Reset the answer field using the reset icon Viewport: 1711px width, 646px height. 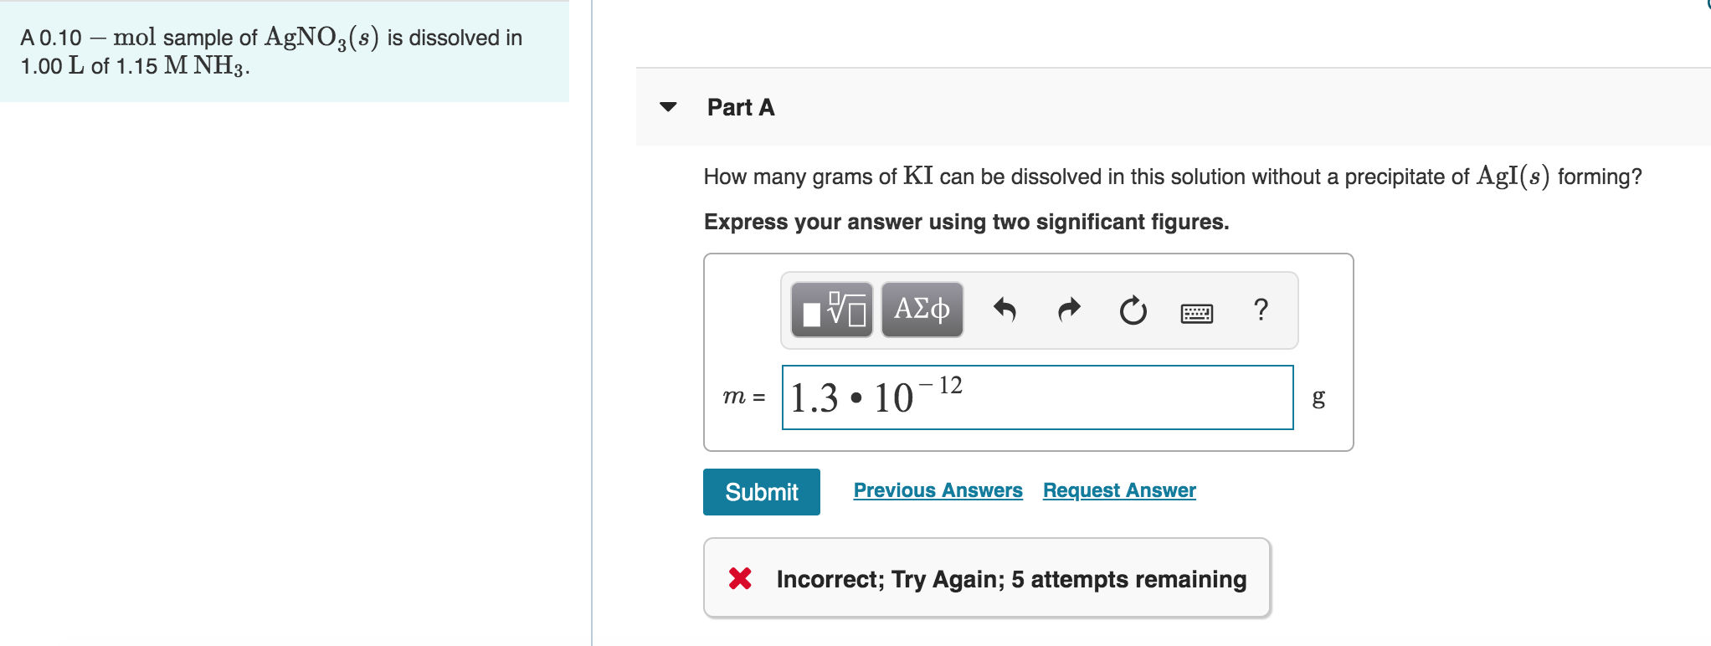[1132, 310]
